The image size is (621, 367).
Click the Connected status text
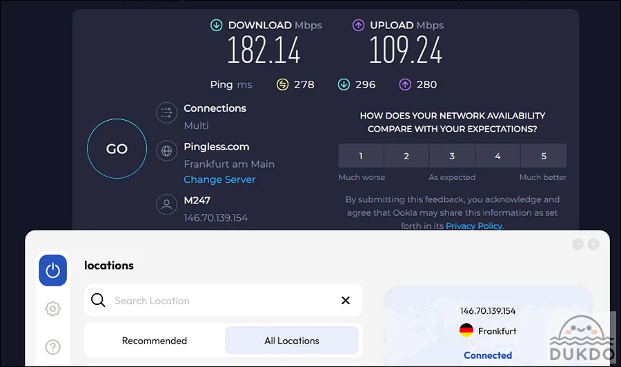pyautogui.click(x=488, y=355)
